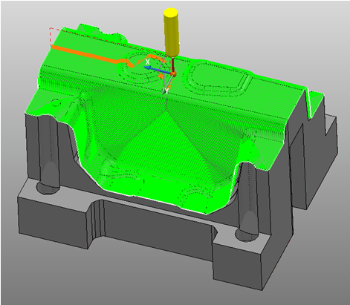This screenshot has height=305, width=350.
Task: Select the yellow cylindrical cutting tool
Action: 171,32
